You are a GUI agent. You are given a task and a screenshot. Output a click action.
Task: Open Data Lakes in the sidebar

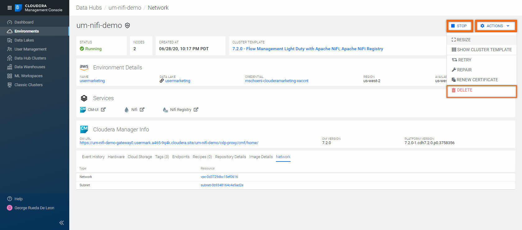[x=24, y=40]
